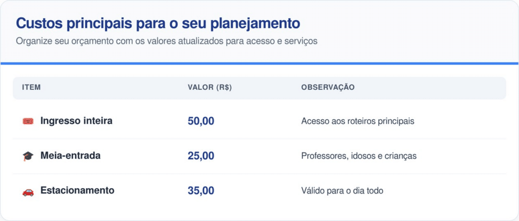Click the ticket icon beside Ingresso inteira
Screen dimensions: 519x221
point(28,121)
